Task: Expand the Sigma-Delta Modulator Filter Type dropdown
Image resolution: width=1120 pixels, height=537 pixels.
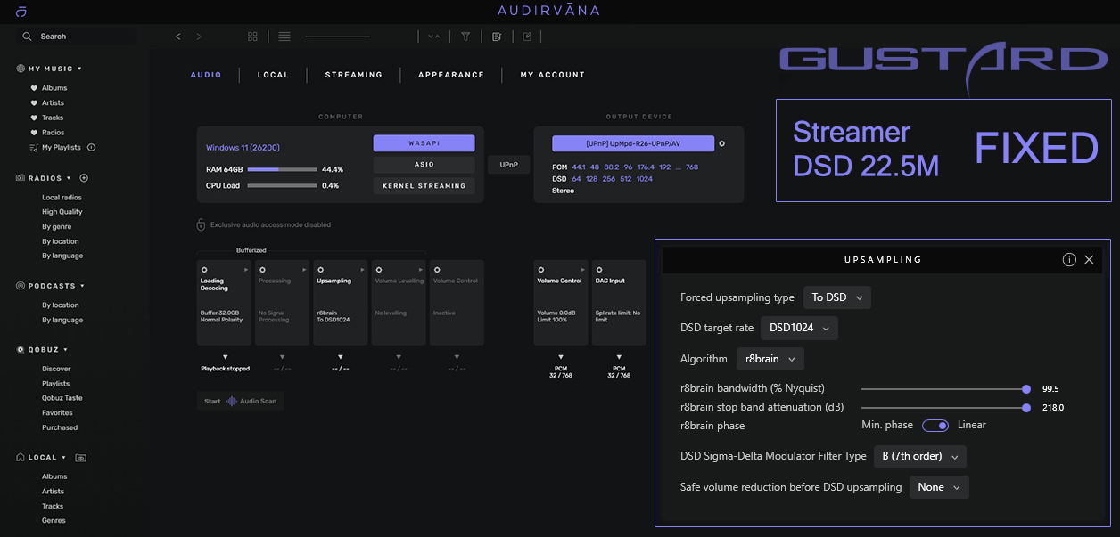Action: pos(918,457)
